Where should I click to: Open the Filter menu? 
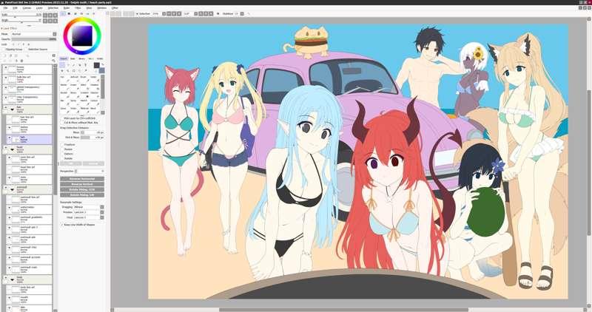(x=78, y=7)
